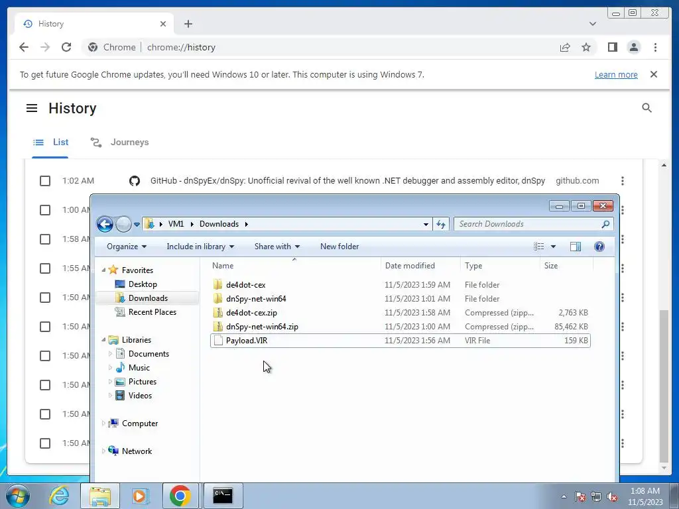Open Windows Start menu
The width and height of the screenshot is (679, 509).
(17, 496)
